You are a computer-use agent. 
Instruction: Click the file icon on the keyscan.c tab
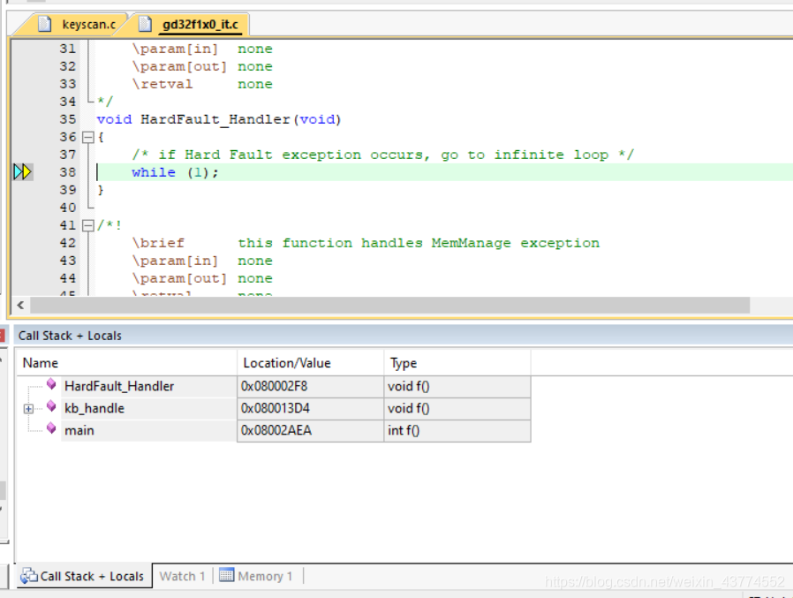click(46, 24)
